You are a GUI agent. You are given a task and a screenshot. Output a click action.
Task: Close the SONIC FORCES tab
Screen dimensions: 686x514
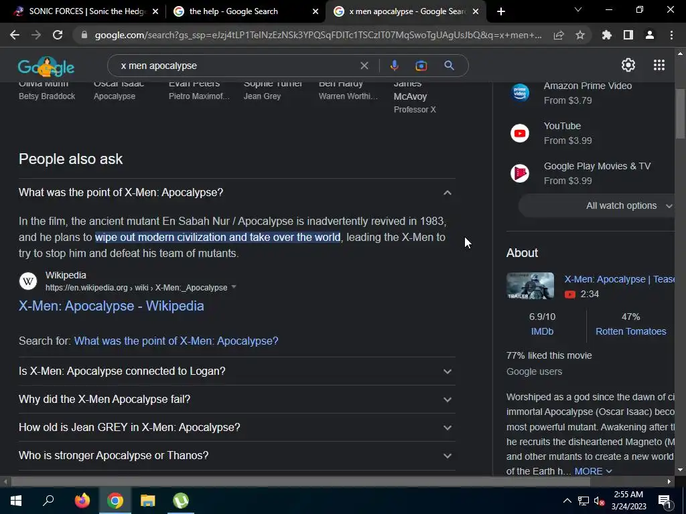pos(155,12)
